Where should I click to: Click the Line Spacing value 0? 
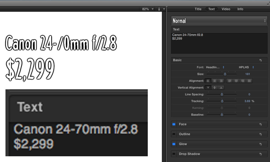coord(249,94)
